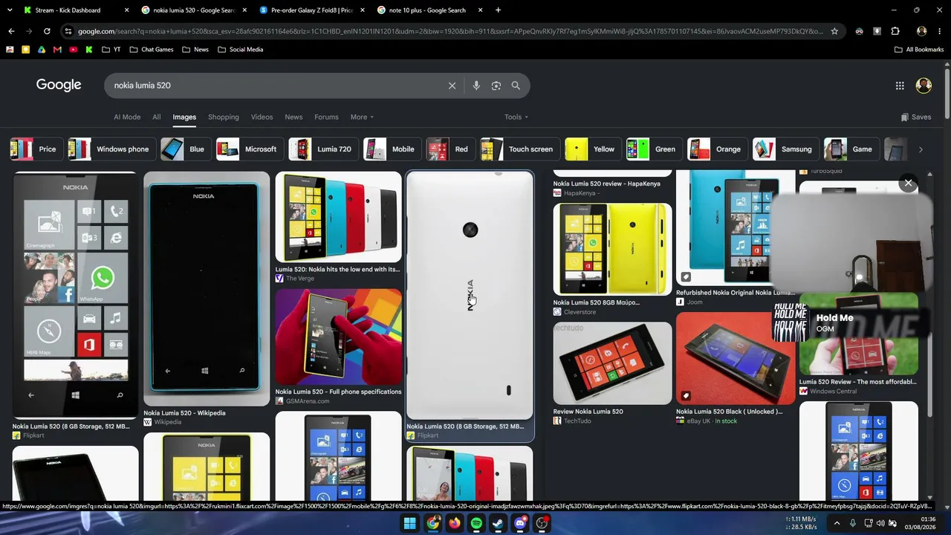This screenshot has height=535, width=951.
Task: Open the YT bookmarks folder
Action: coord(111,50)
